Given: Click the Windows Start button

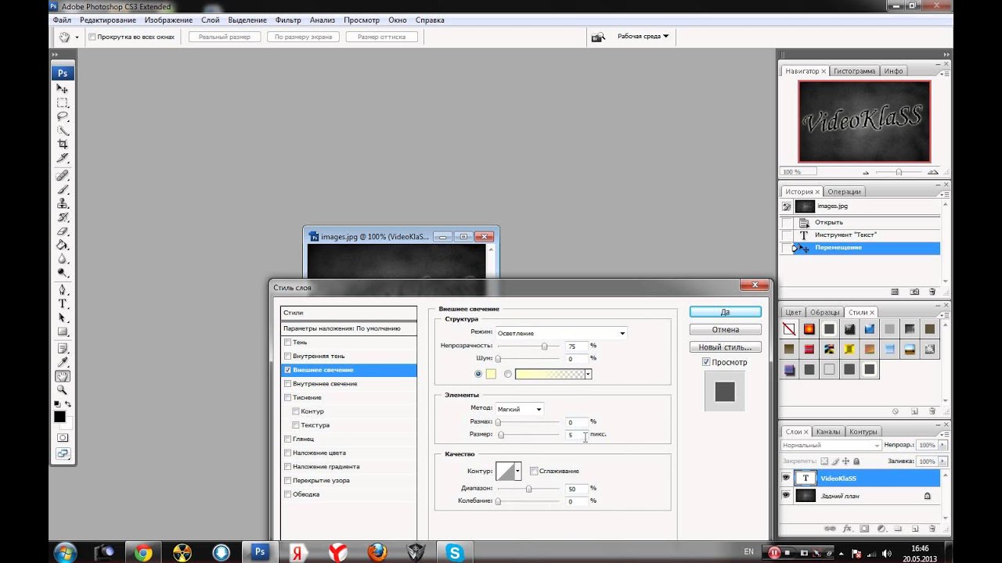Looking at the screenshot, I should 64,551.
